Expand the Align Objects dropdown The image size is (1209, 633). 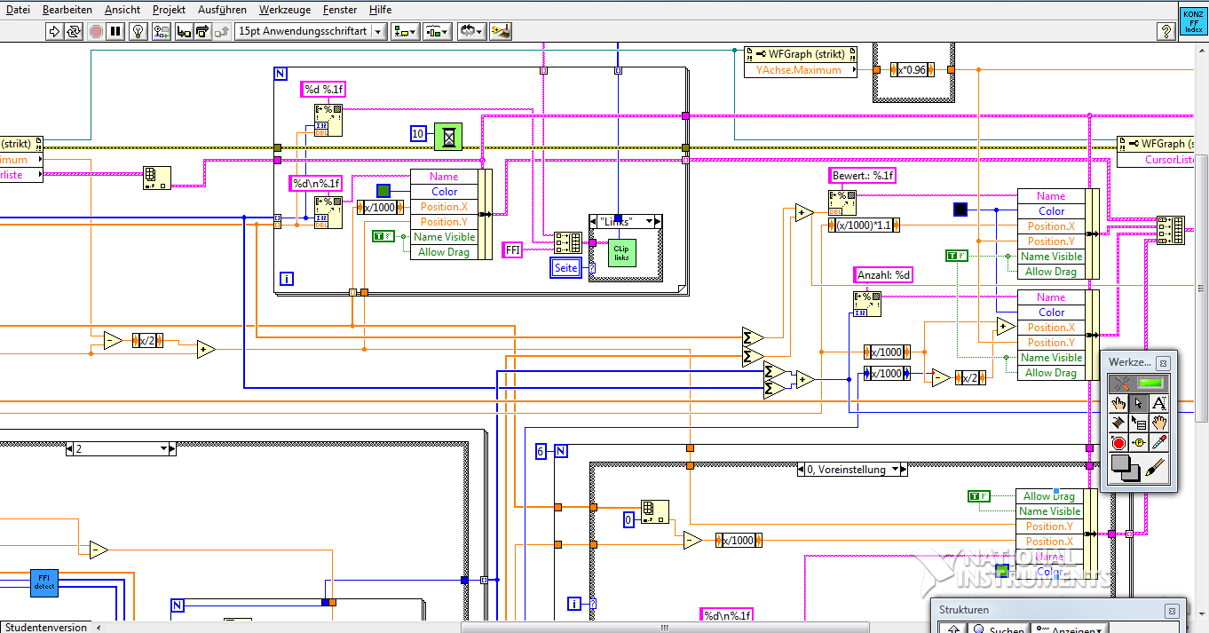pos(405,31)
